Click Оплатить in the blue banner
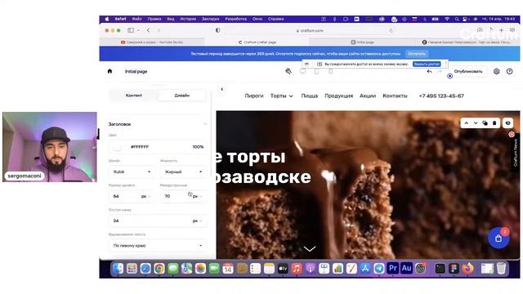 click(416, 54)
